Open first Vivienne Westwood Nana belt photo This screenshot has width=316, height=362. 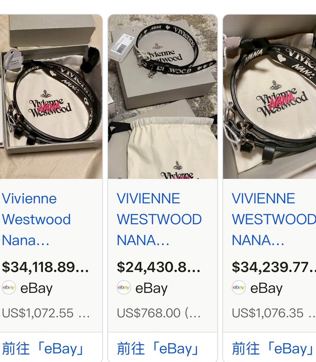pyautogui.click(x=51, y=97)
